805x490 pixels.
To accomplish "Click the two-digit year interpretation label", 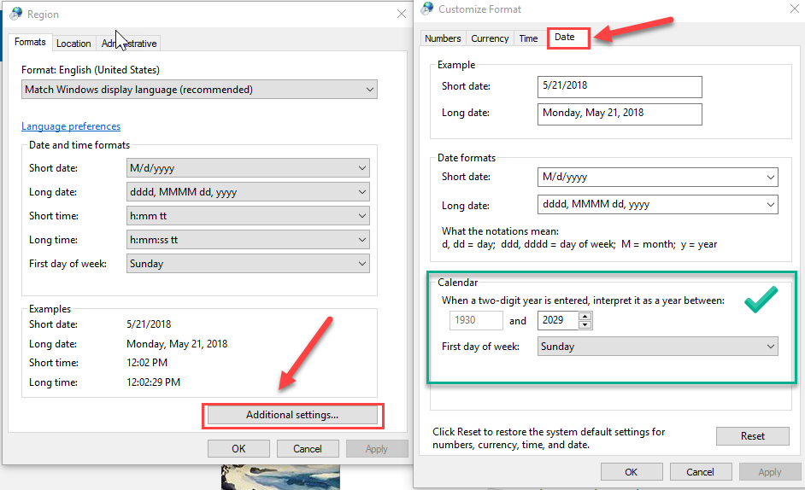I will pyautogui.click(x=583, y=300).
